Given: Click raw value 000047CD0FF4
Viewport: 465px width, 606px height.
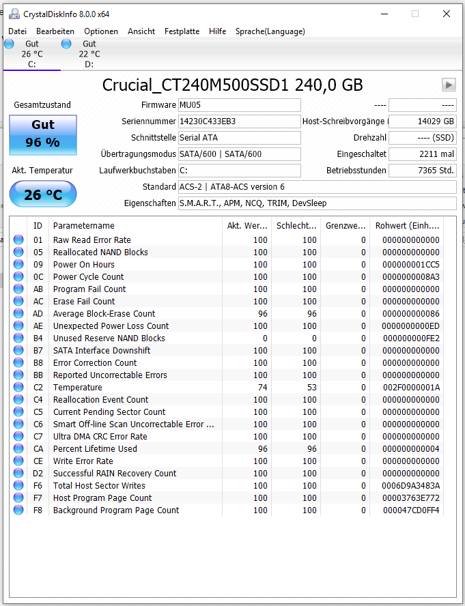Looking at the screenshot, I should click(x=411, y=510).
